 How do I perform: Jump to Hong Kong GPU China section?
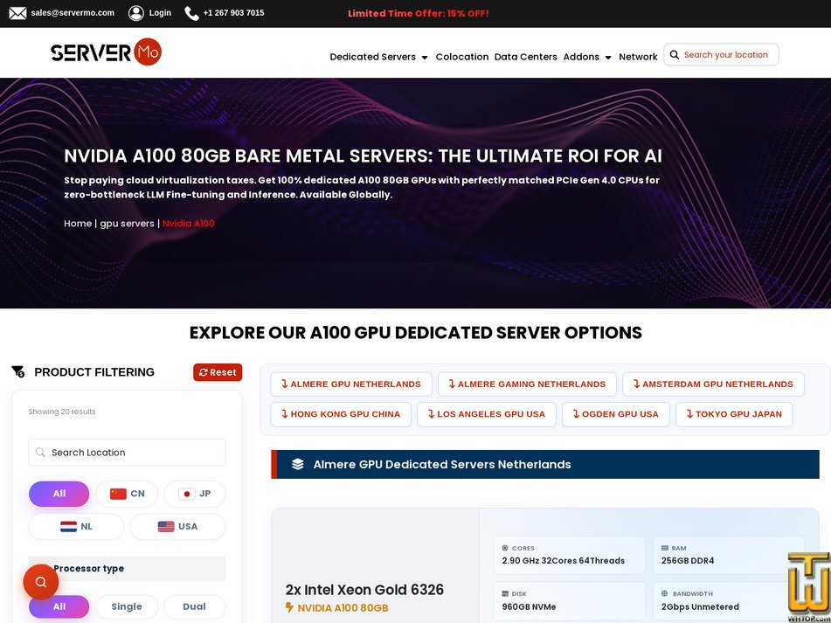point(341,414)
